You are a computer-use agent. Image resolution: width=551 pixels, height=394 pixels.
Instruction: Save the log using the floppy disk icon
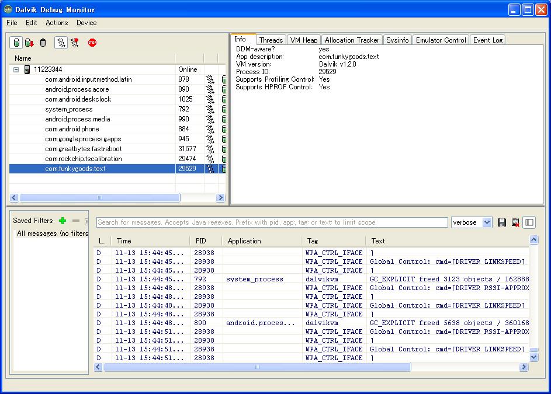pos(502,222)
